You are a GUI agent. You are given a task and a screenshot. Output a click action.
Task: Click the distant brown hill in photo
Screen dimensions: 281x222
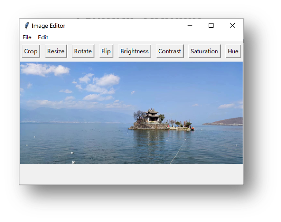coord(227,122)
